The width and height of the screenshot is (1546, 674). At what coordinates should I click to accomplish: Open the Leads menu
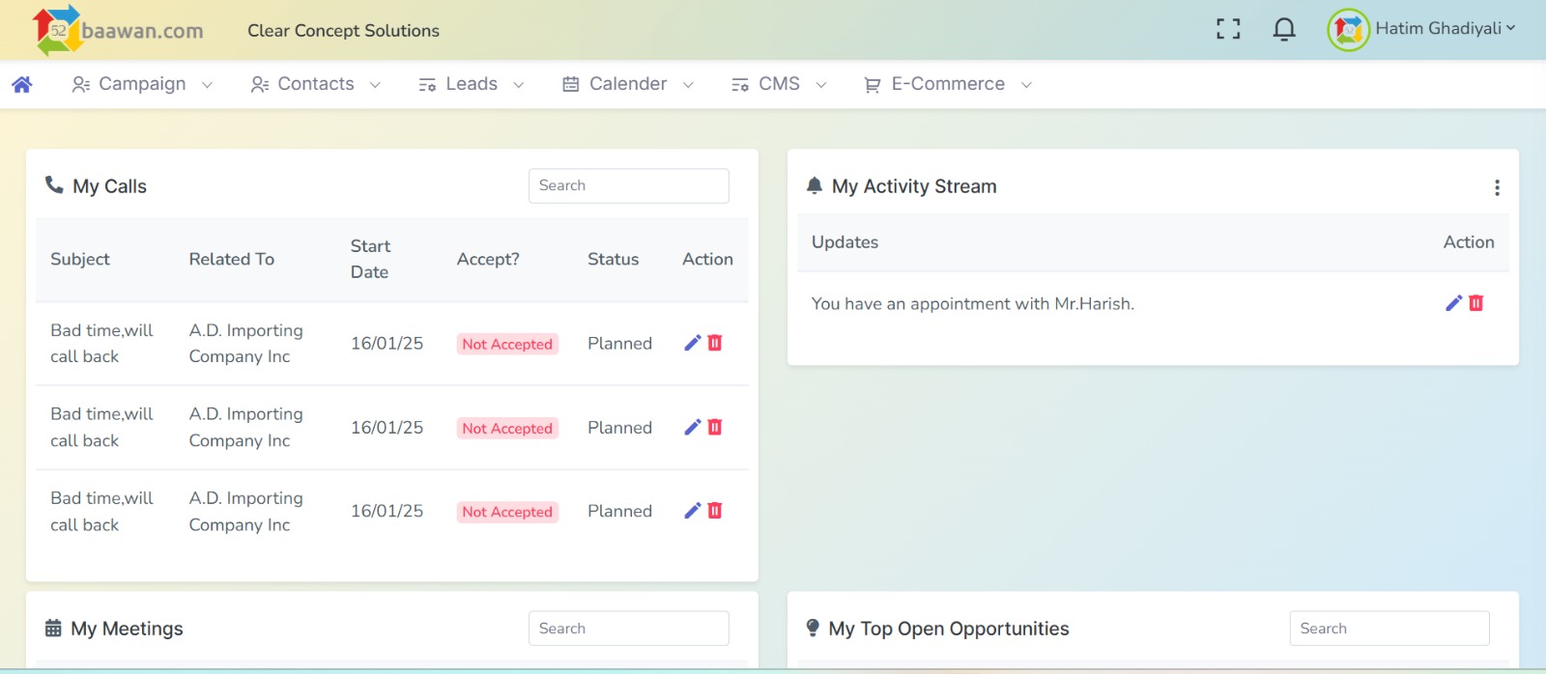coord(471,85)
